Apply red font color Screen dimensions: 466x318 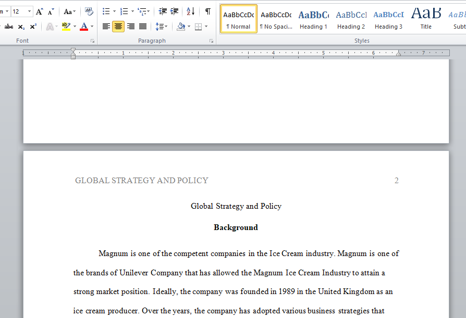84,27
